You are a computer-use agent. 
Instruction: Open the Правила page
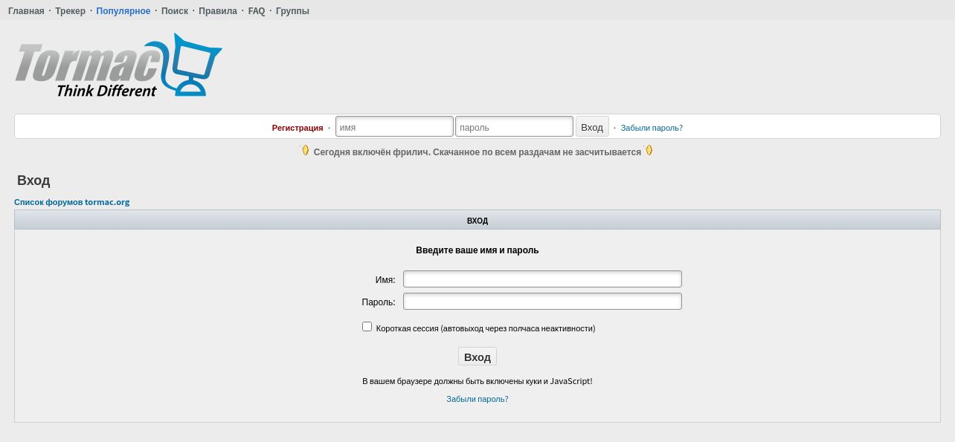click(218, 11)
